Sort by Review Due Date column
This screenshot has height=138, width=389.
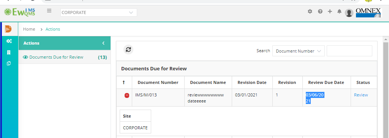(x=326, y=82)
